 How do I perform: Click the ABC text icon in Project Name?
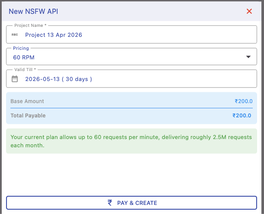click(15, 35)
